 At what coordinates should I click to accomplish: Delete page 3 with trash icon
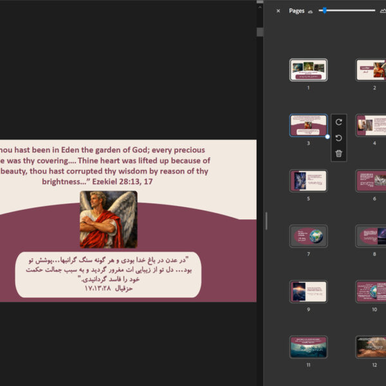point(339,154)
